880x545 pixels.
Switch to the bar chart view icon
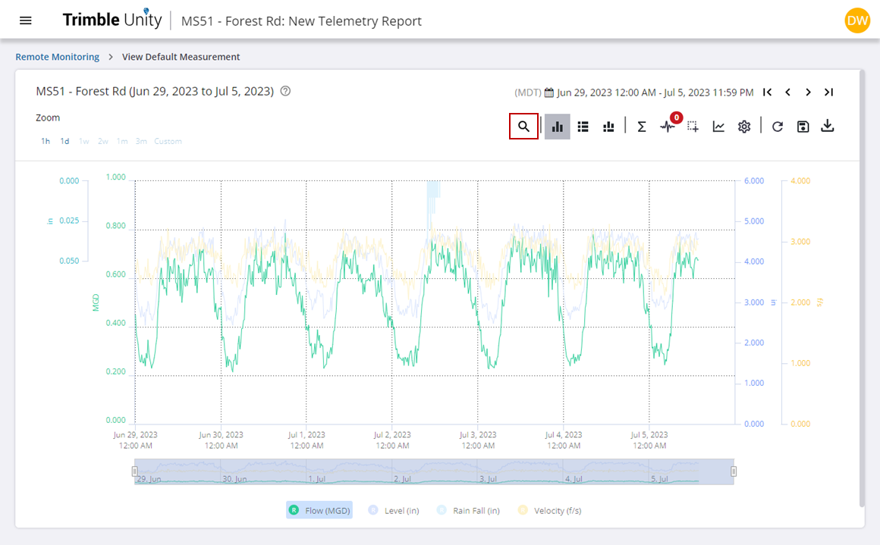[558, 127]
